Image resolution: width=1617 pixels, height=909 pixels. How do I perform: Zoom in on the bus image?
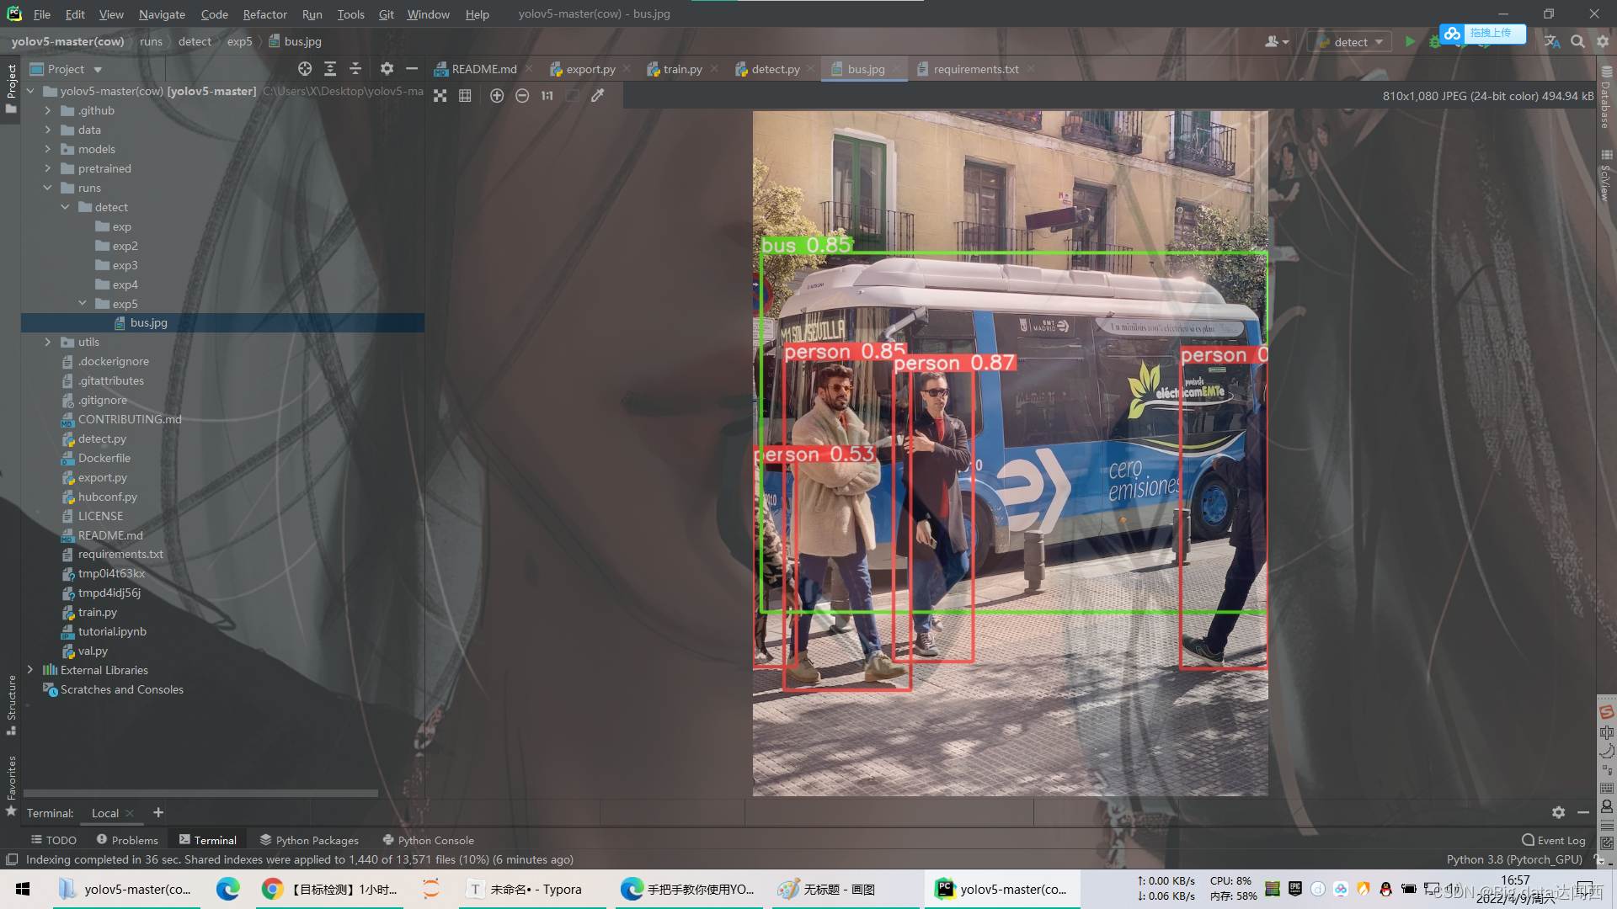(x=497, y=96)
